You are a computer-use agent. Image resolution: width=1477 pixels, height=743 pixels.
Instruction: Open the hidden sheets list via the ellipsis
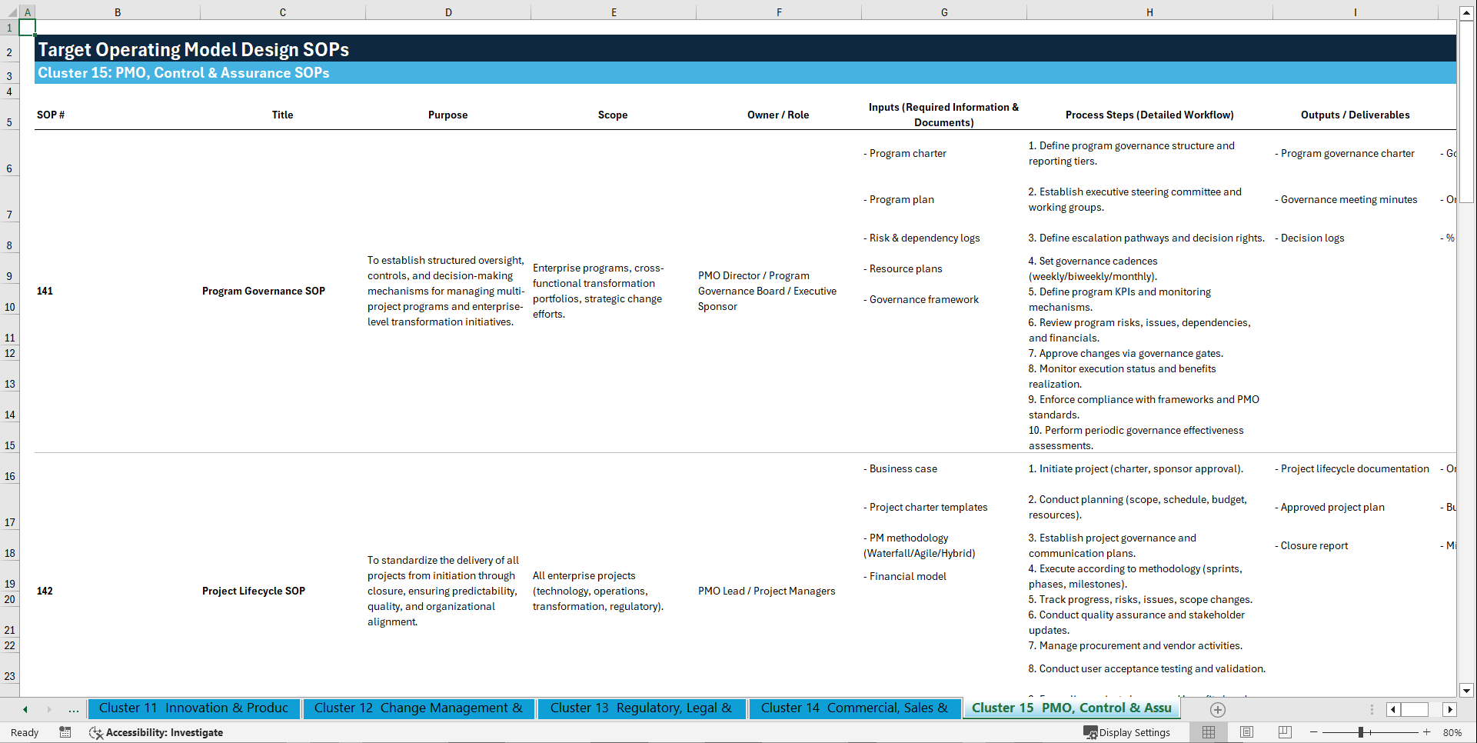coord(73,709)
